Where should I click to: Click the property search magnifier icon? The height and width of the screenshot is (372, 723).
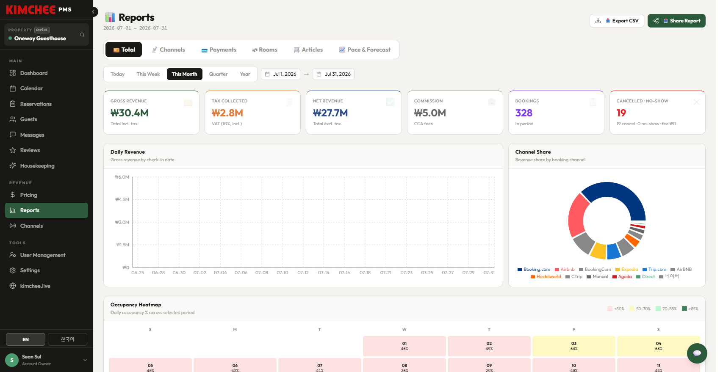click(82, 35)
